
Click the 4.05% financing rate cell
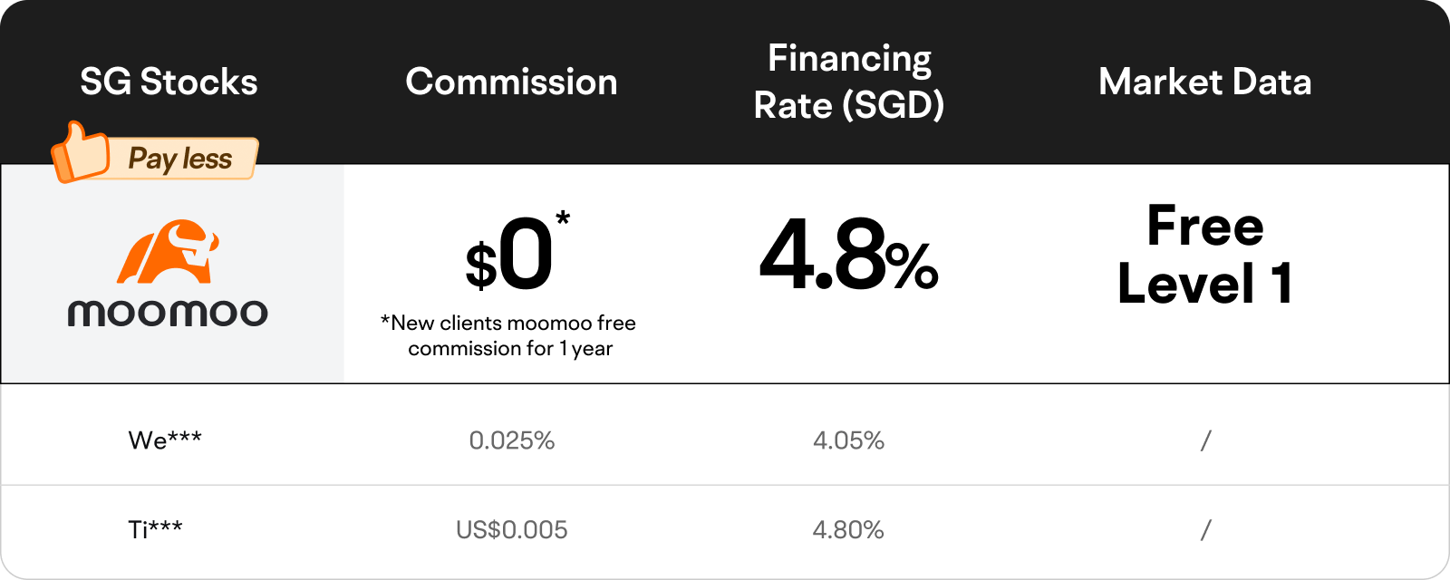[848, 440]
